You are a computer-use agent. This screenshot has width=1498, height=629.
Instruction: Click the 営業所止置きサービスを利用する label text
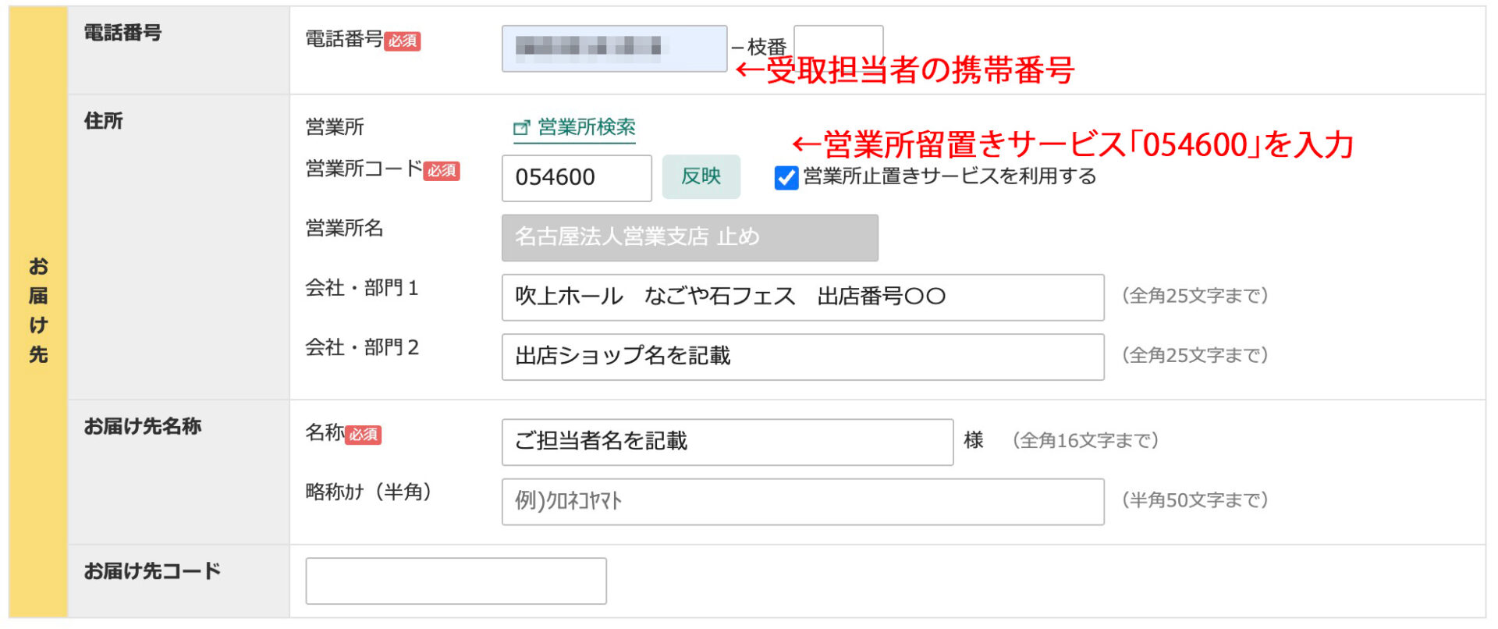950,176
